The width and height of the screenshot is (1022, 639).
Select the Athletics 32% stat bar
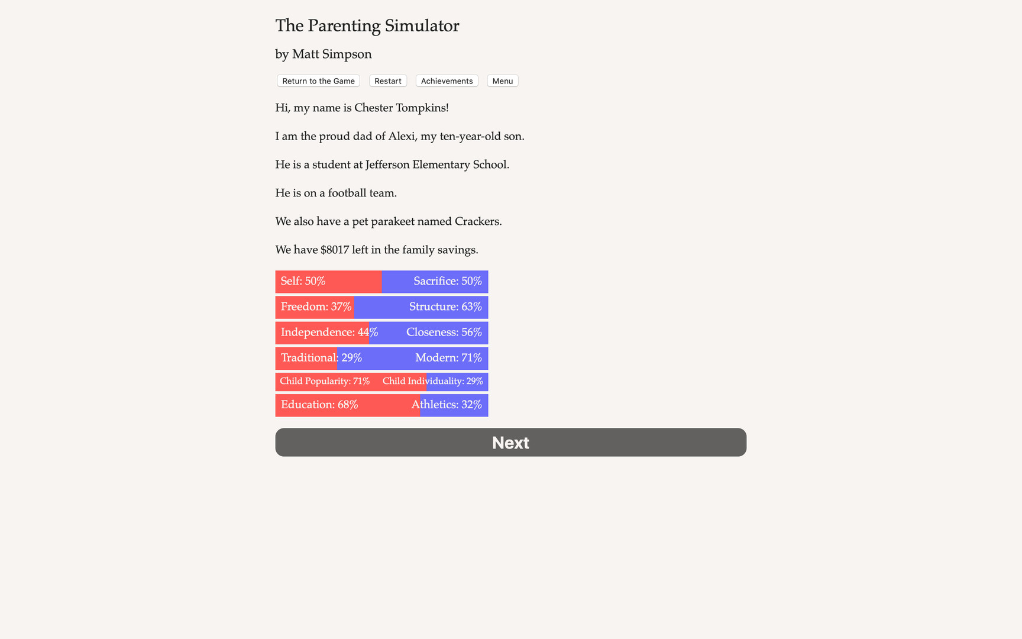click(x=453, y=405)
